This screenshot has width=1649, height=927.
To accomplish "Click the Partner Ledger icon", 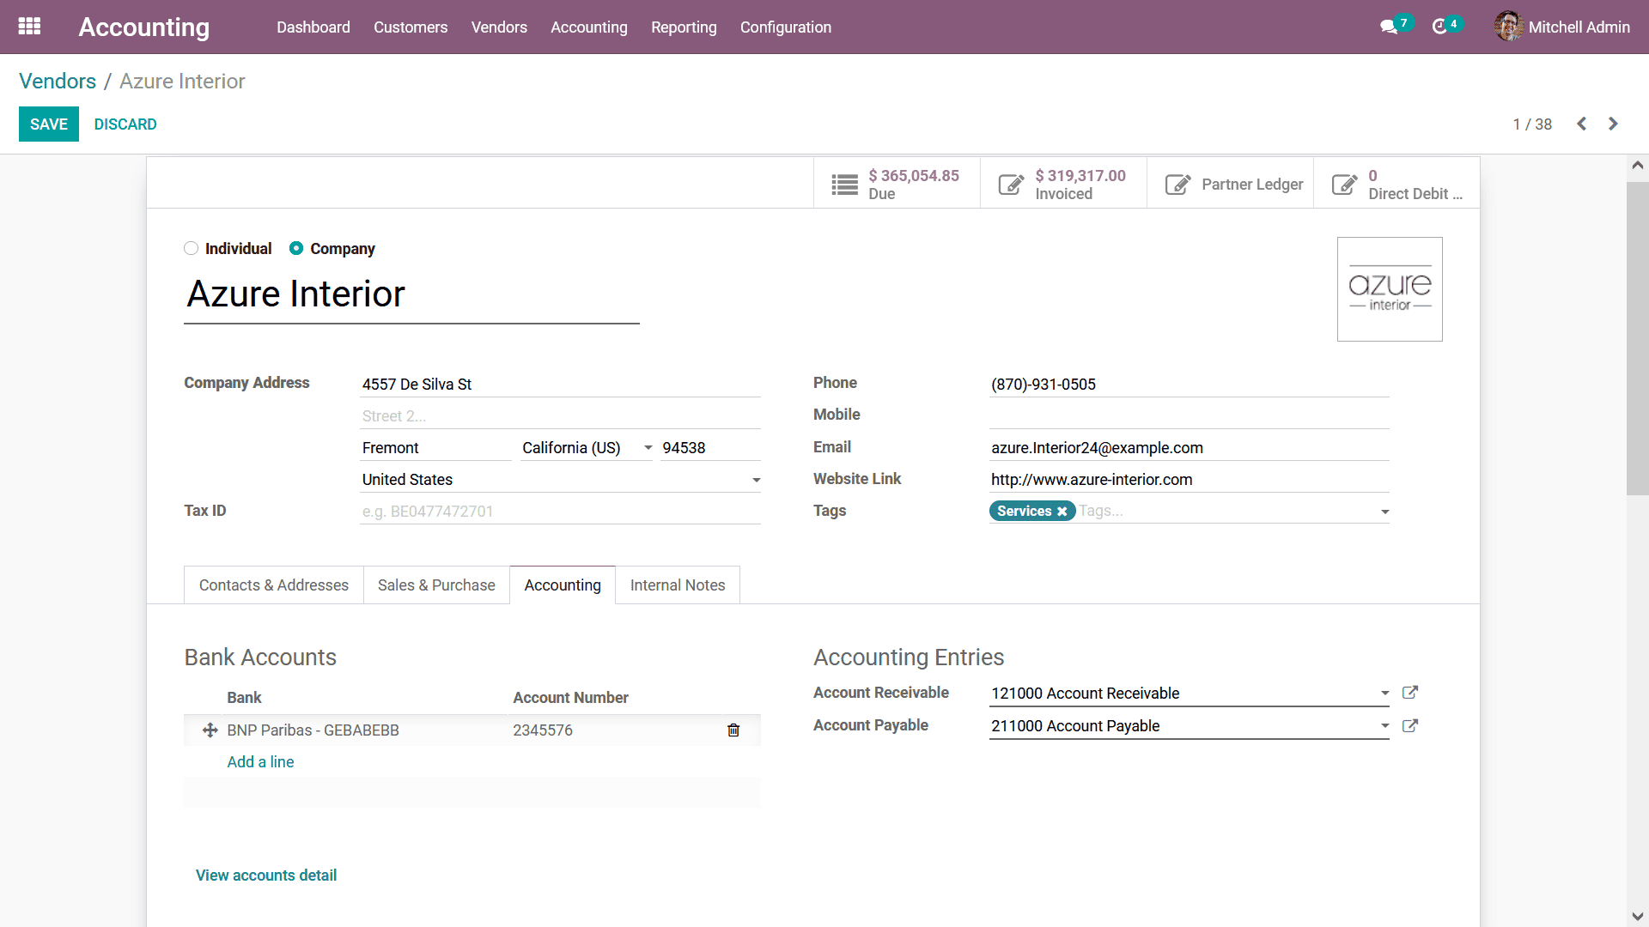I will (x=1177, y=185).
